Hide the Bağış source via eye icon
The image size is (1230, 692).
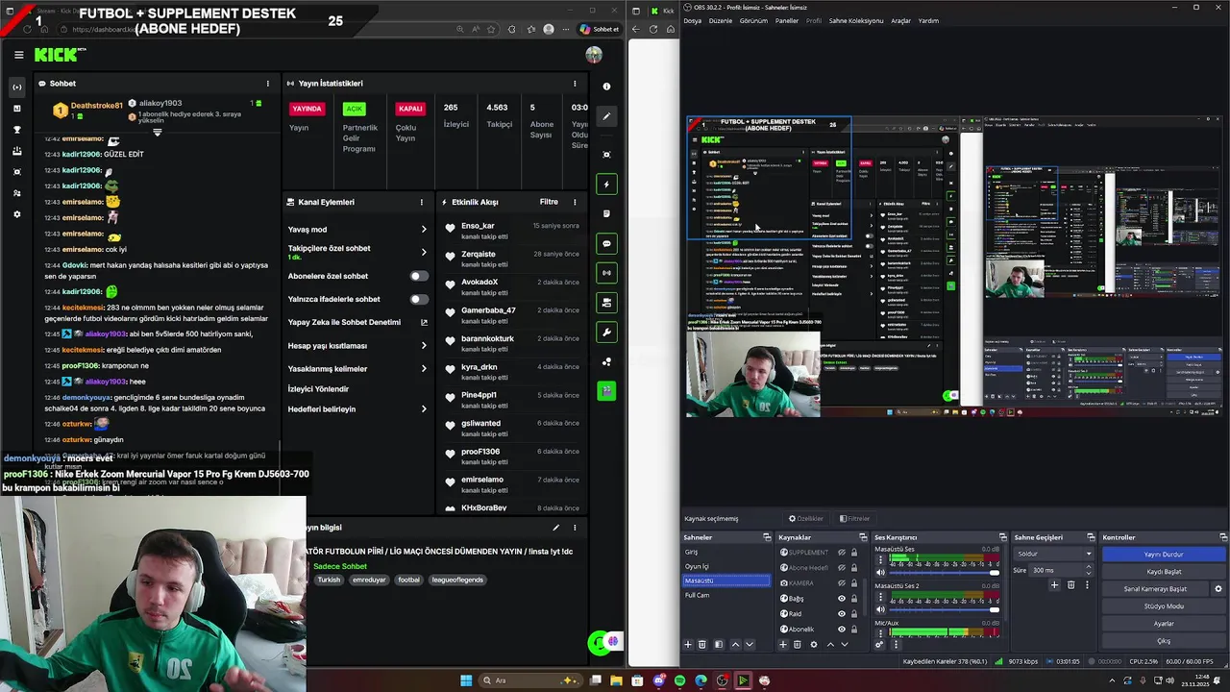(x=841, y=599)
